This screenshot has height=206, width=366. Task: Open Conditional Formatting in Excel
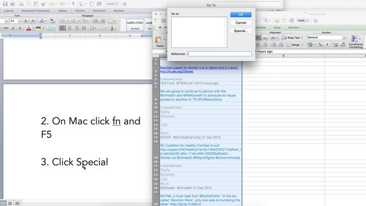click(356, 42)
